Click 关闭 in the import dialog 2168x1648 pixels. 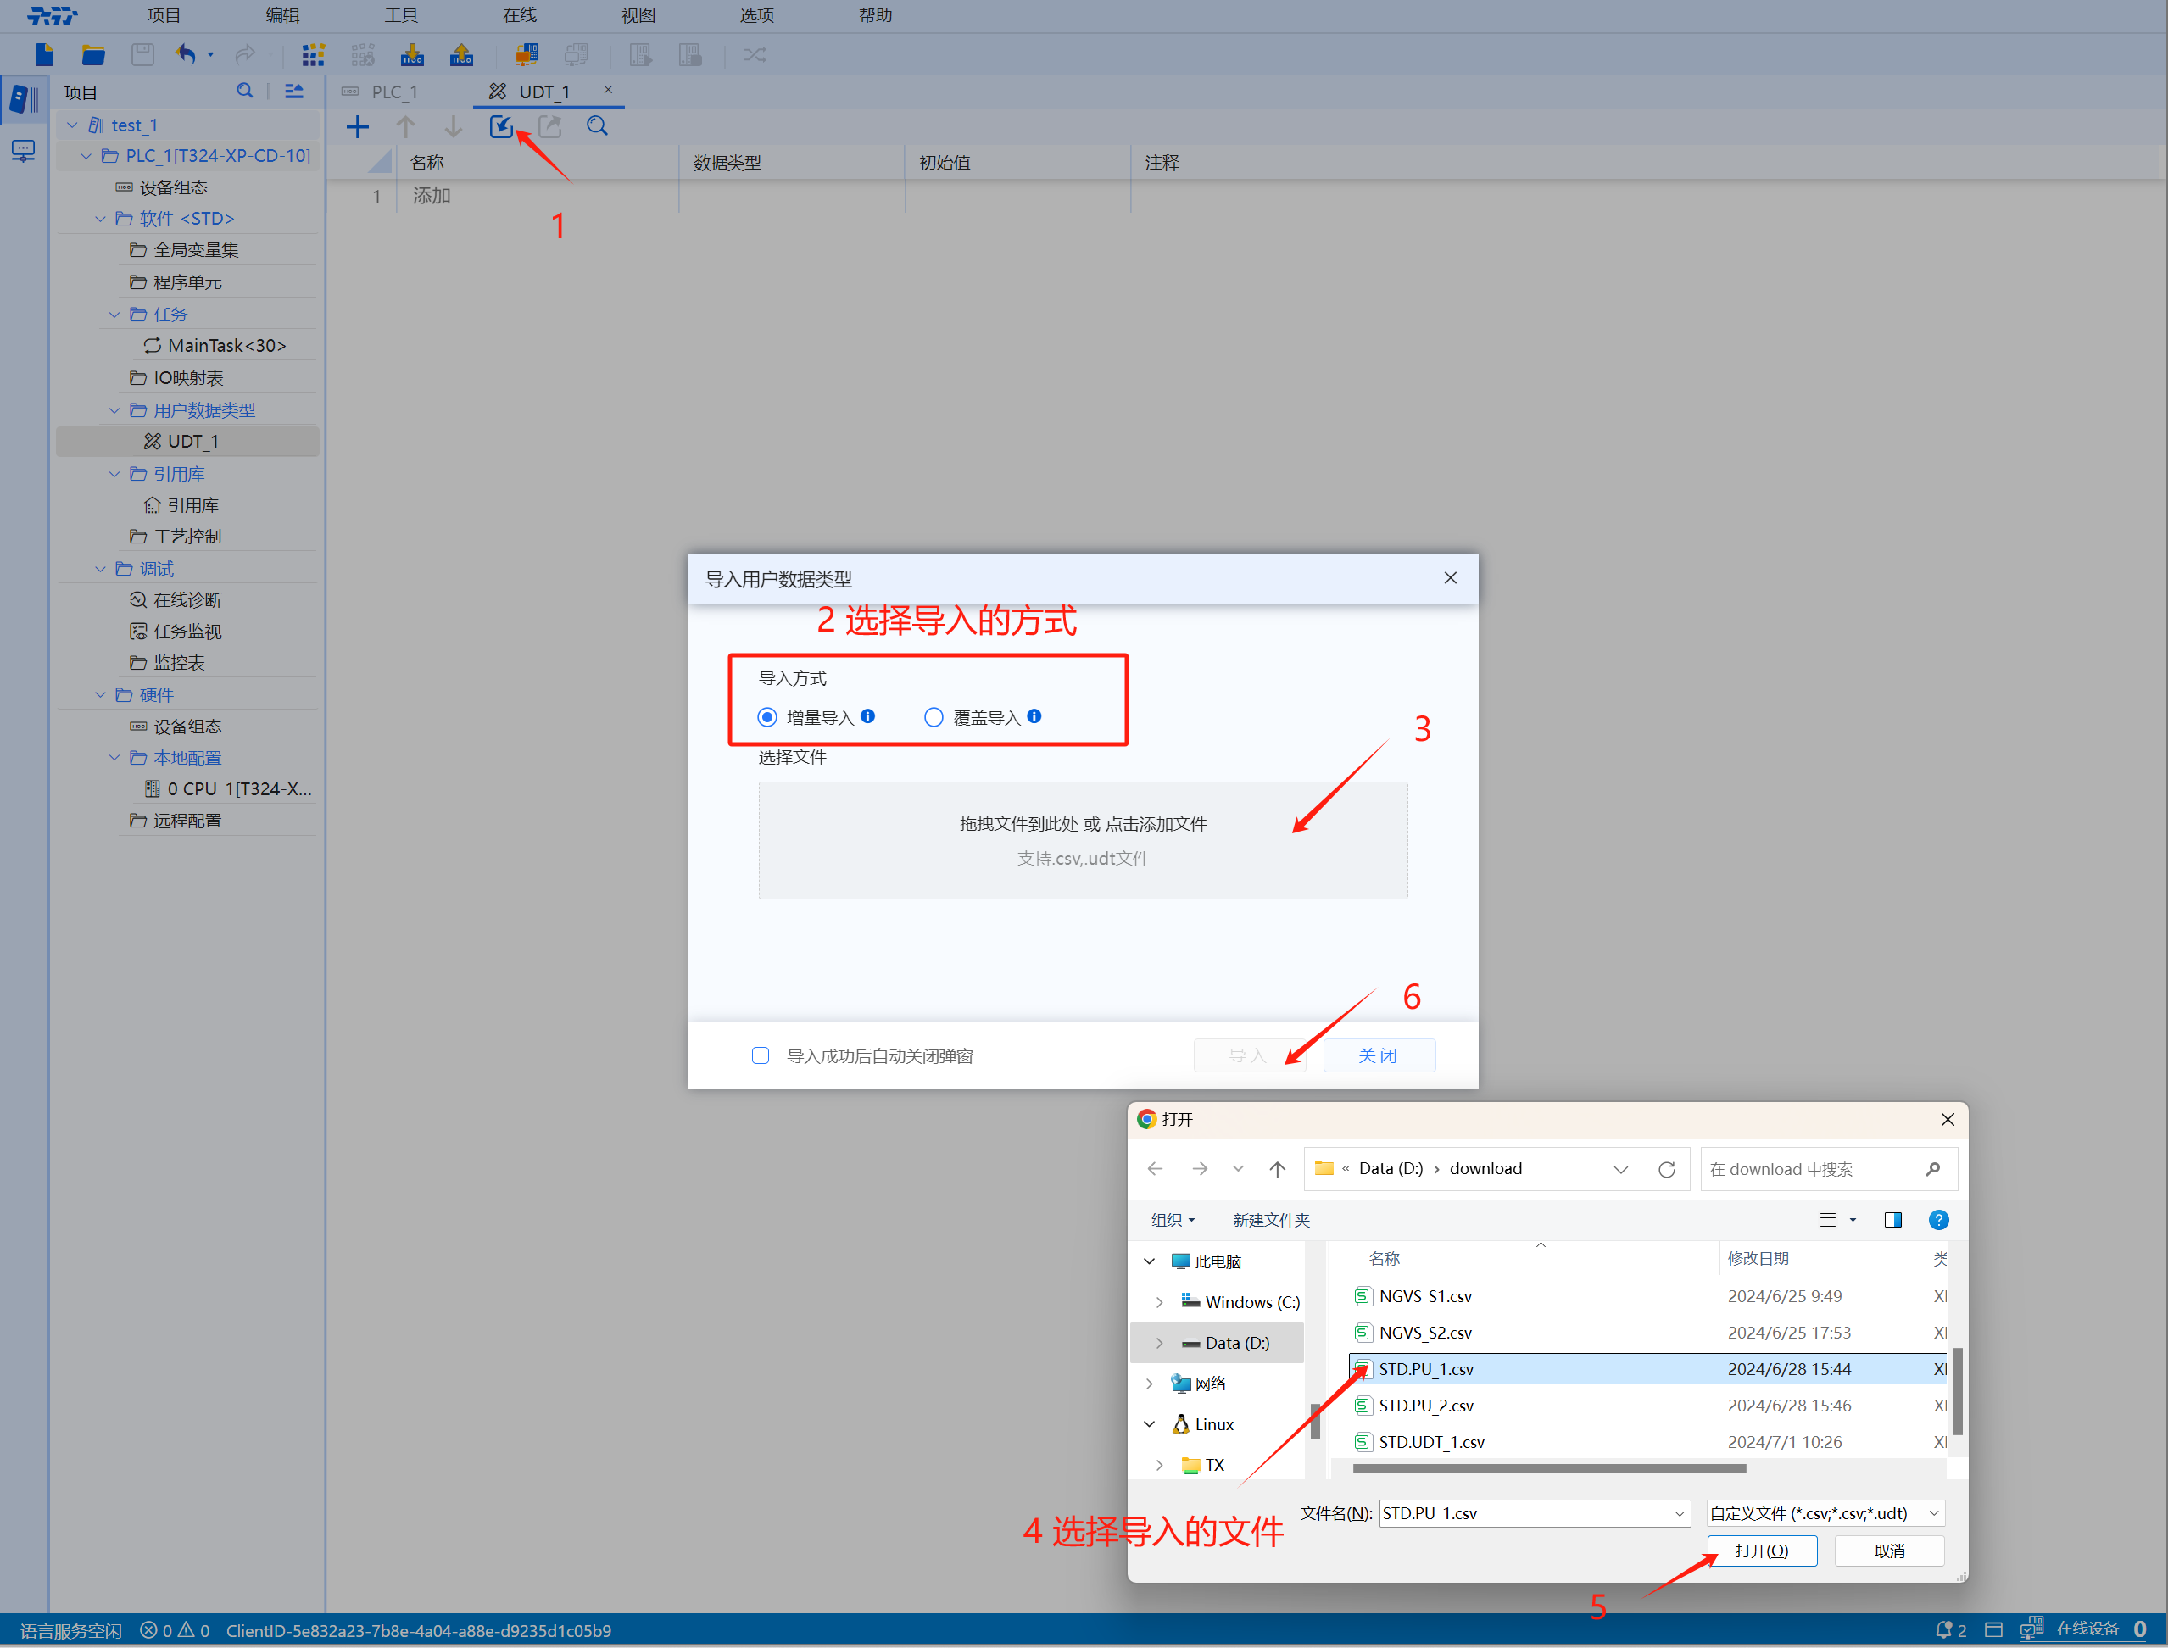[x=1379, y=1055]
